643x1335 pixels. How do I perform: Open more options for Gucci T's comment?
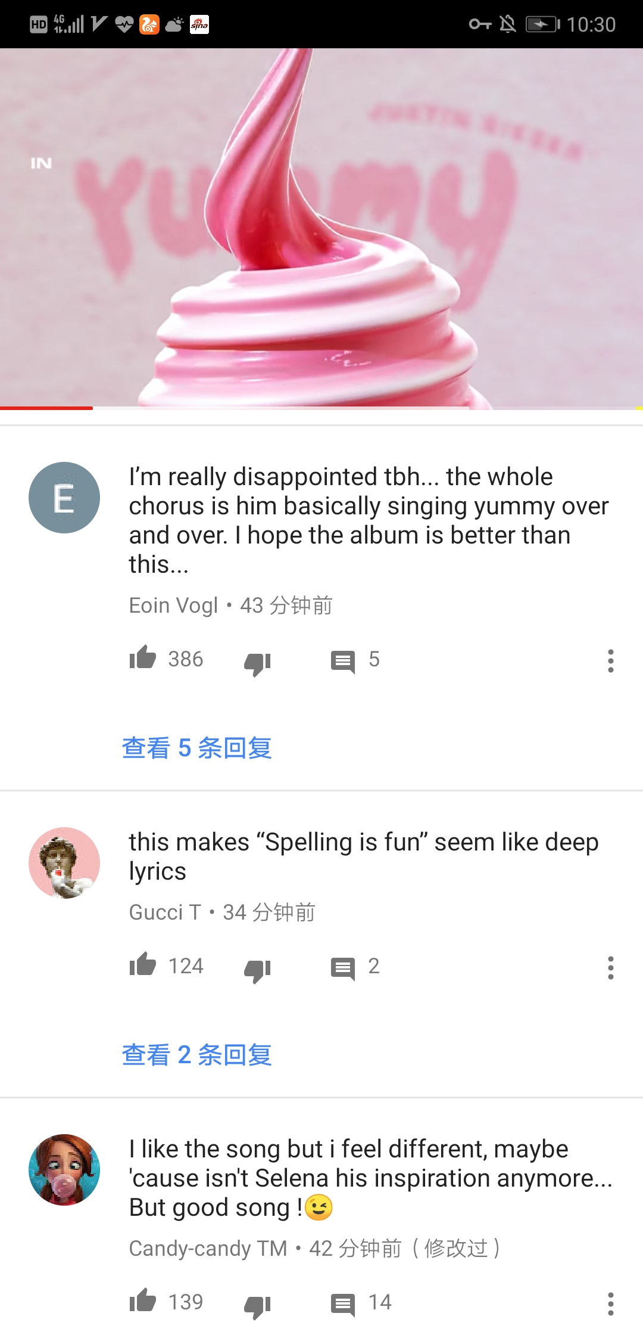tap(610, 968)
